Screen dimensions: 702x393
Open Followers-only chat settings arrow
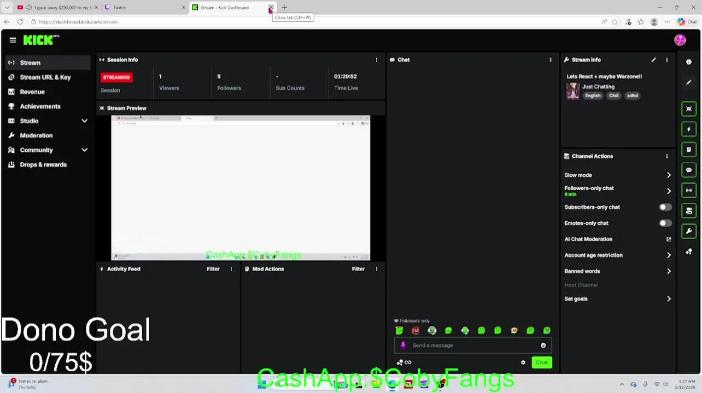pos(669,191)
